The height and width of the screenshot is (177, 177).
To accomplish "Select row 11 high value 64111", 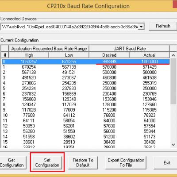I will [x=29, y=120].
